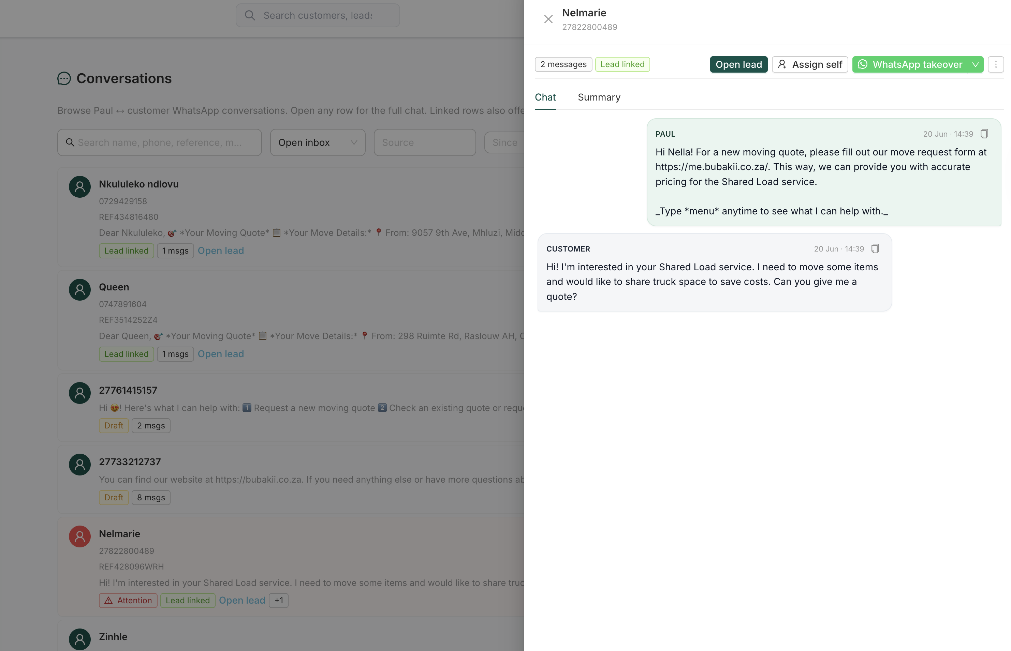Click the top search magnifier icon
Viewport: 1011px width, 651px height.
[250, 15]
